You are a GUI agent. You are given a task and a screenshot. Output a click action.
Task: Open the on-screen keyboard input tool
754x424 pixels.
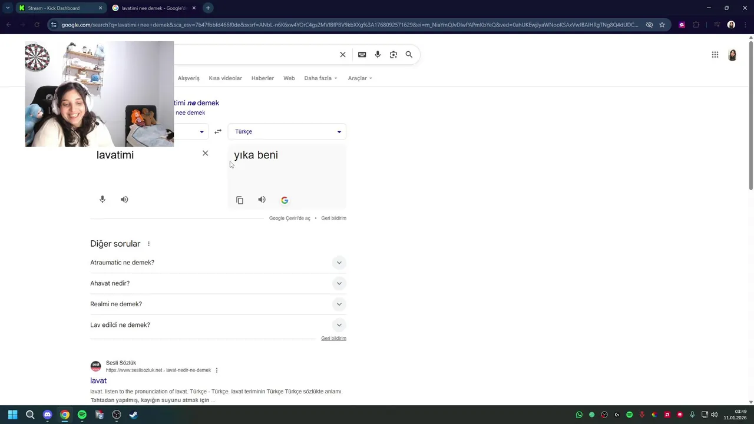(362, 55)
